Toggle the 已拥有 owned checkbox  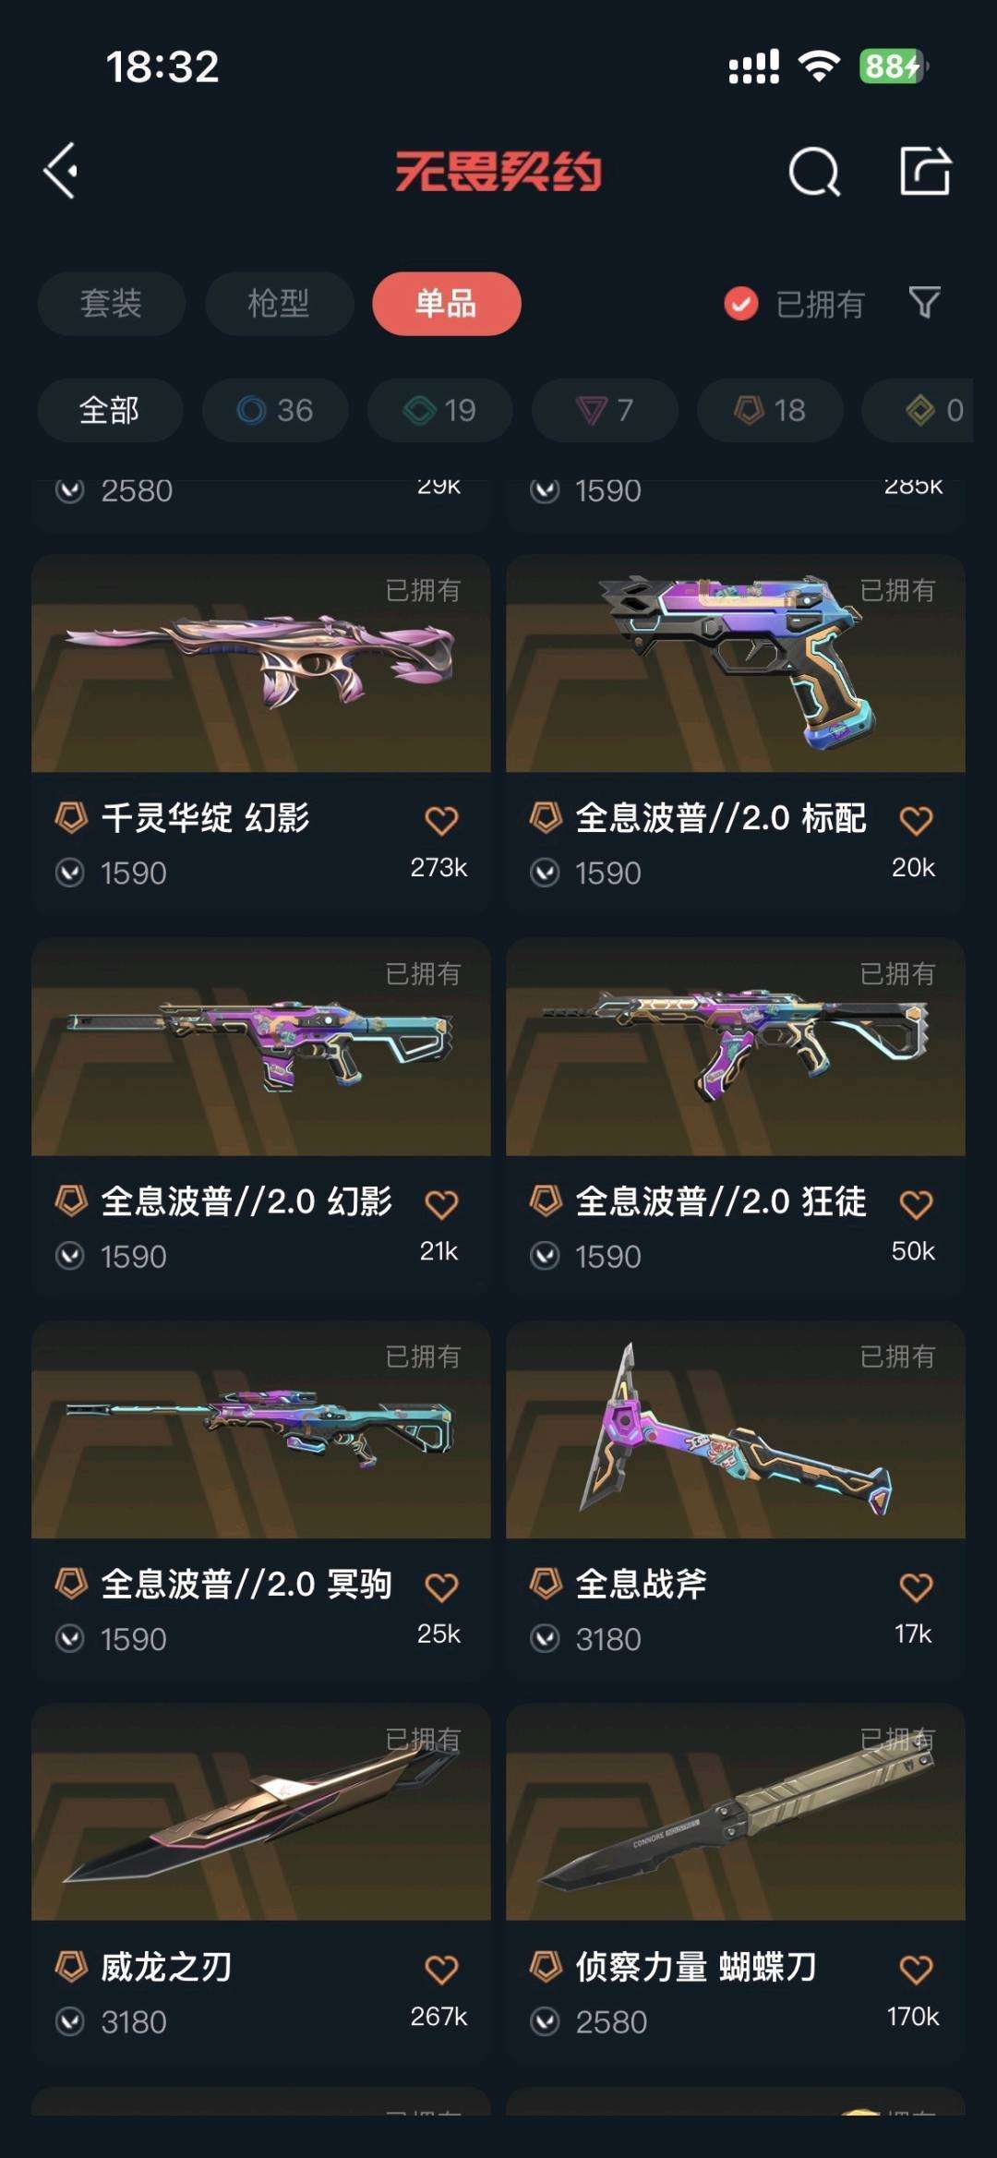pyautogui.click(x=740, y=303)
